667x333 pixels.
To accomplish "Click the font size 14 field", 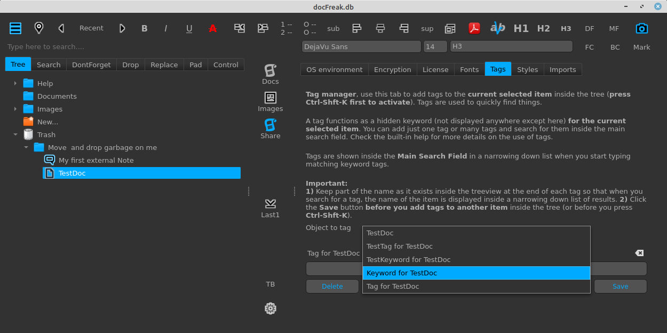I will point(435,46).
